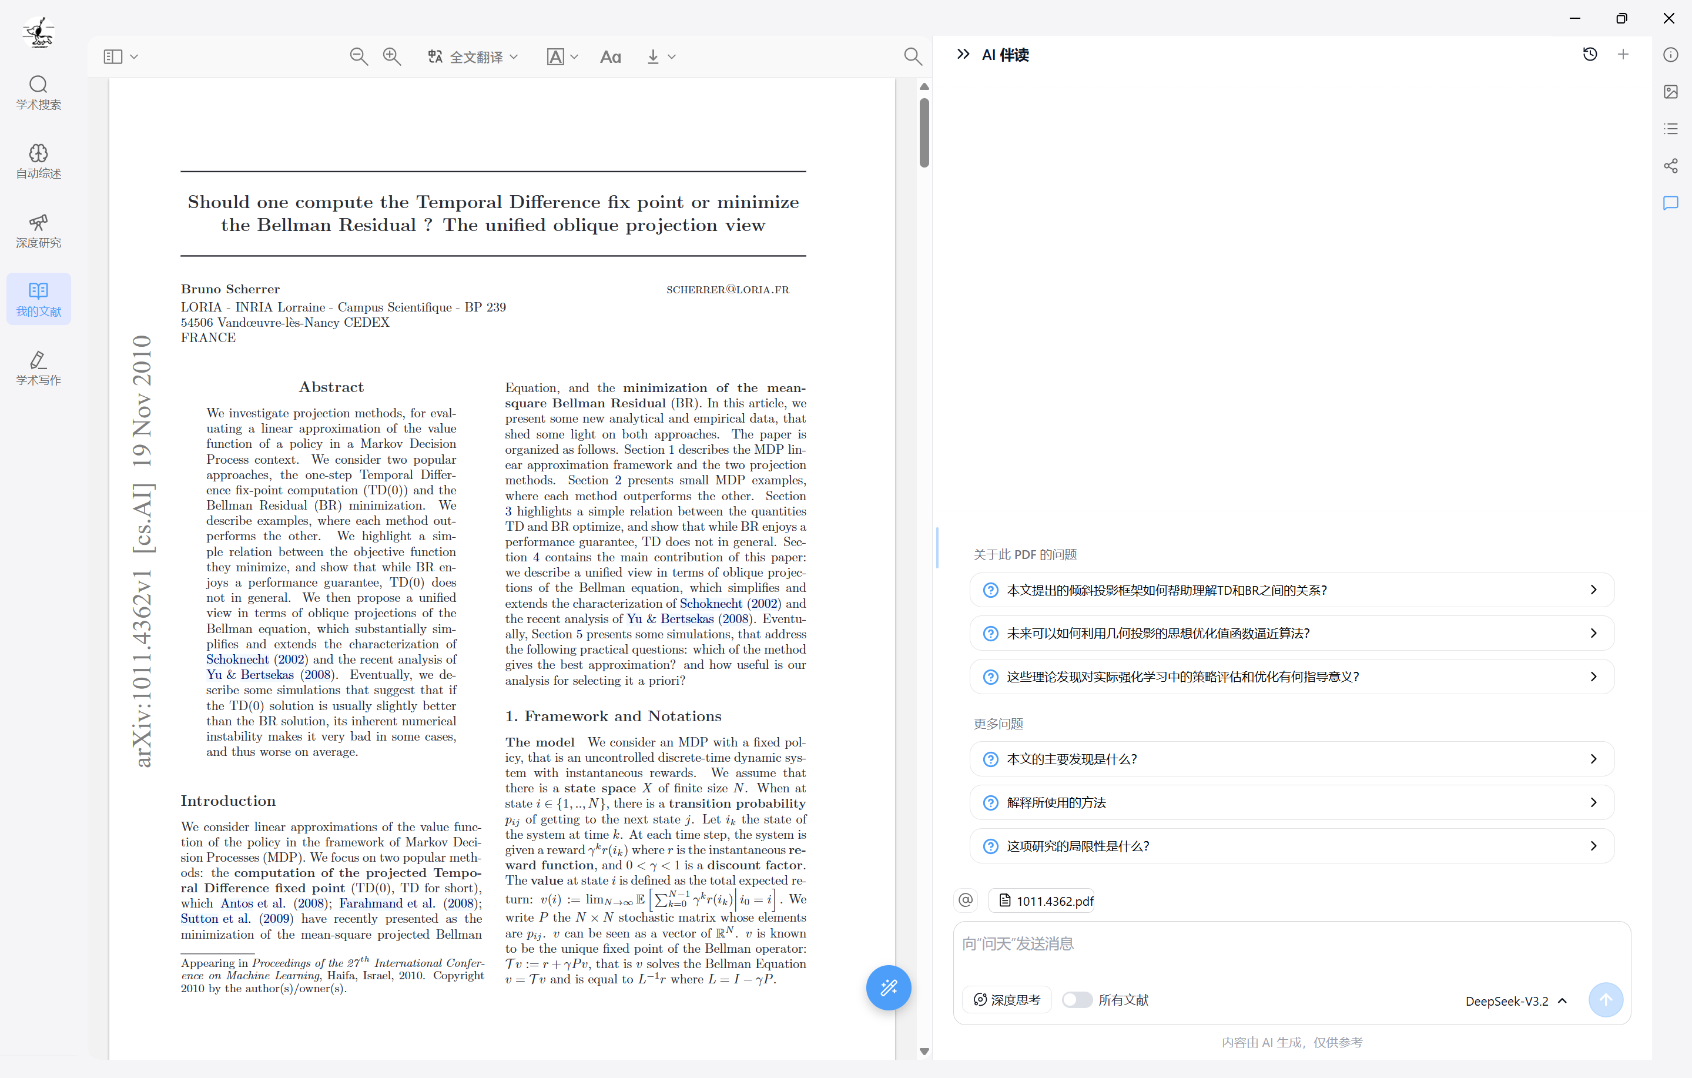Click the share icon in right sidebar
This screenshot has width=1692, height=1078.
(x=1670, y=166)
